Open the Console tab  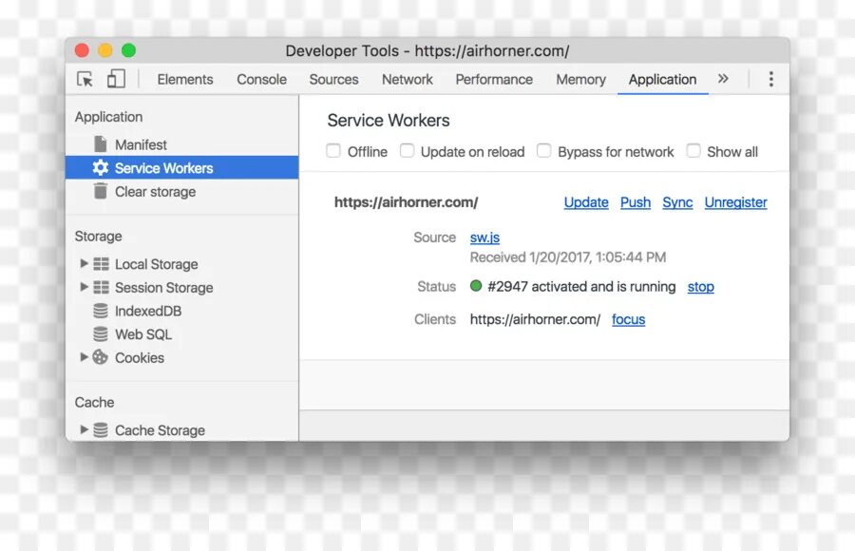(x=262, y=80)
